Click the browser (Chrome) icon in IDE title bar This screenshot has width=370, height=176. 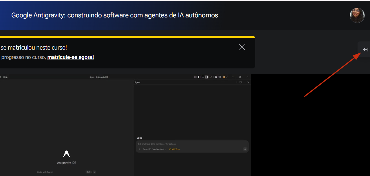coord(216,77)
